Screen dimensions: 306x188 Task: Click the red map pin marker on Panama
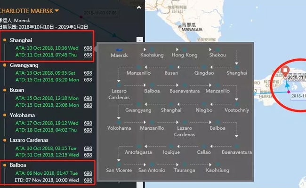pos(285,71)
